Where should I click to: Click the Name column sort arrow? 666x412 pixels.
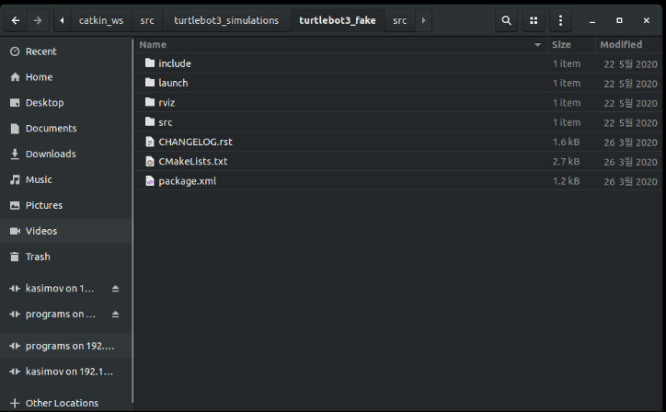click(x=537, y=45)
